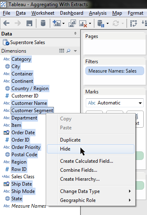
Task: Select the Order Priority dimension
Action: pyautogui.click(x=26, y=147)
